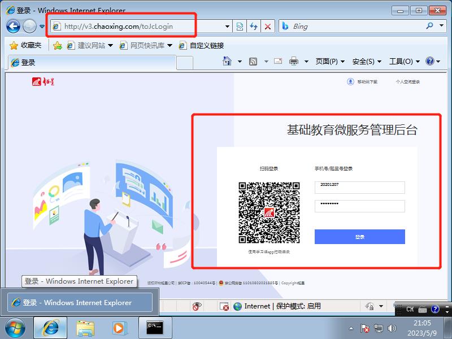Open Windows Explorer from the taskbar
Viewport: 452px width, 339px height.
[x=85, y=328]
